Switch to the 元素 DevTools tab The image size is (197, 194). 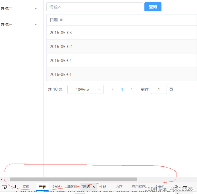[x=42, y=187]
